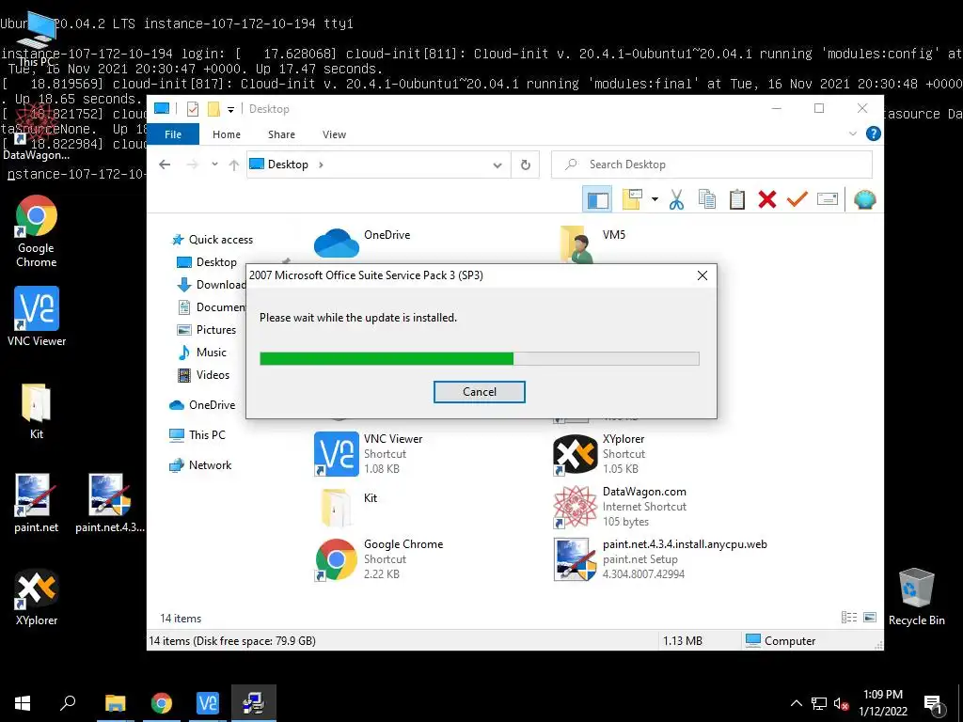The height and width of the screenshot is (722, 963).
Task: Click the Cut scissors icon
Action: coord(676,199)
